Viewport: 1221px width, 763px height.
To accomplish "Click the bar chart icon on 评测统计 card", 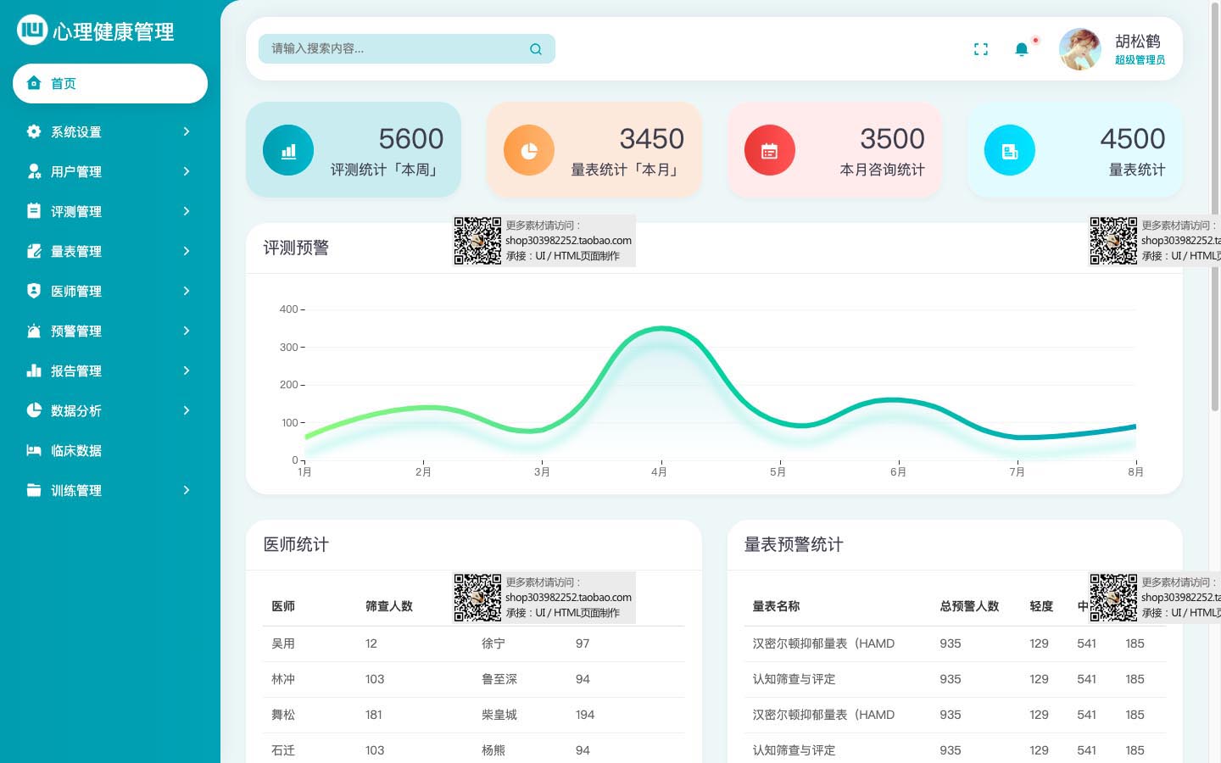I will [288, 151].
